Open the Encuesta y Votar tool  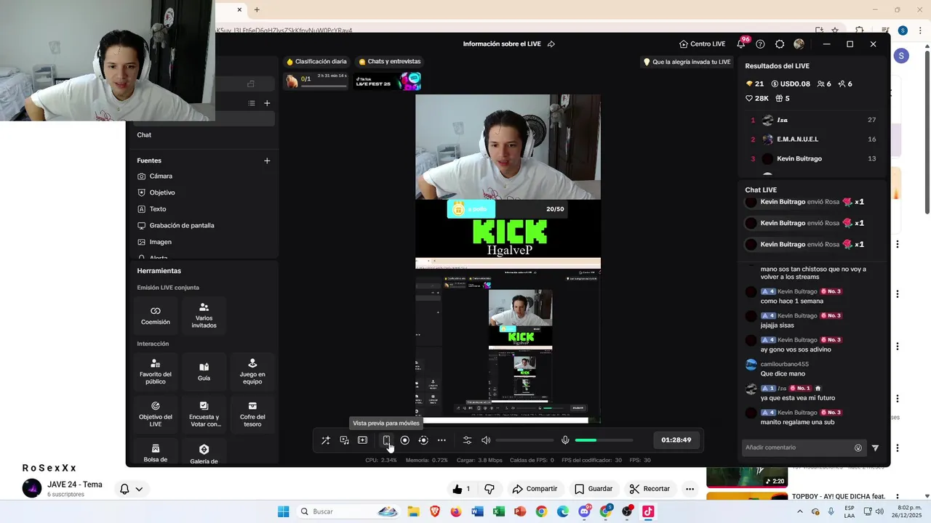point(204,414)
